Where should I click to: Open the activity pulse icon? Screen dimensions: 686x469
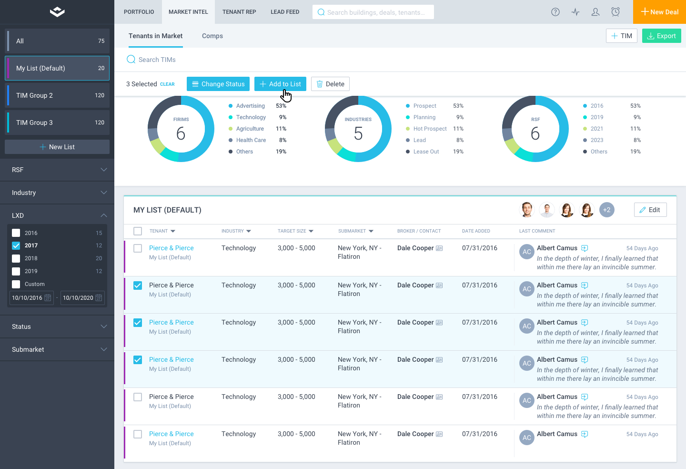tap(575, 12)
